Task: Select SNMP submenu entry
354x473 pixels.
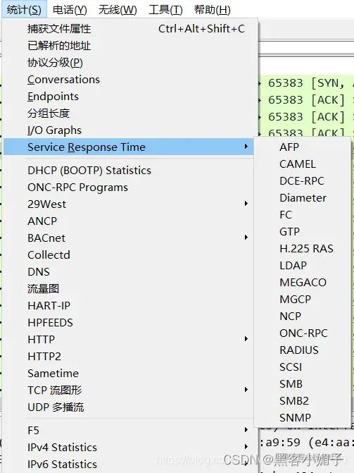Action: pyautogui.click(x=303, y=417)
